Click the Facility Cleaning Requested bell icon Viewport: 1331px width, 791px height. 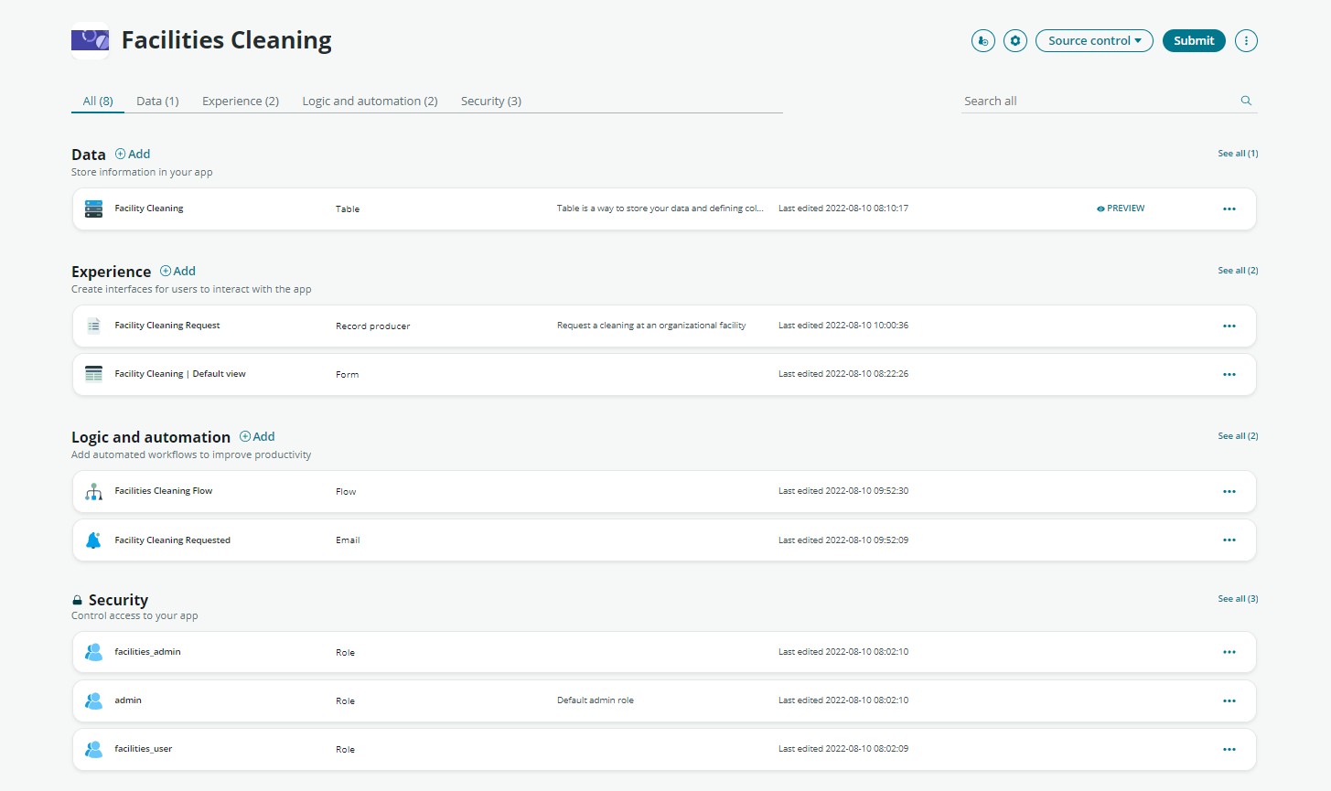pos(93,540)
